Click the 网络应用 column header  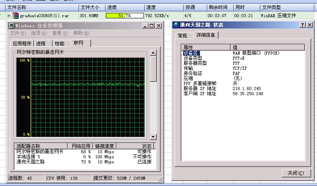pyautogui.click(x=80, y=146)
